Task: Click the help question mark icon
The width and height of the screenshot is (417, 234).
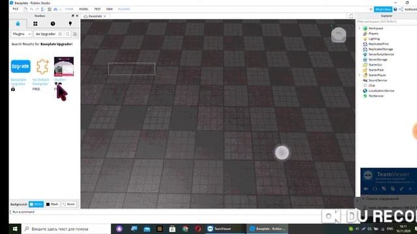Action: tap(395, 9)
